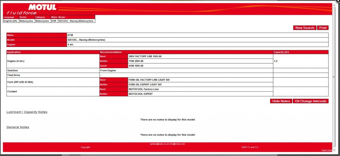Select the Motorcycles sector cell under Sector

tap(27, 21)
